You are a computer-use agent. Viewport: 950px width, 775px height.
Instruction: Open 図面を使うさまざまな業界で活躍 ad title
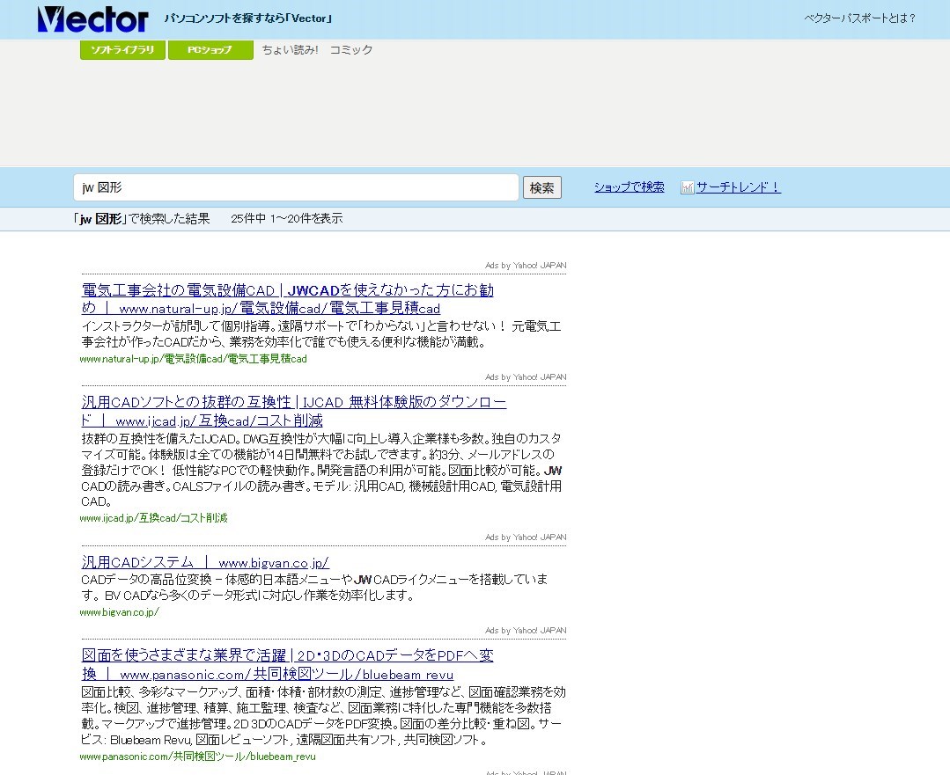[x=288, y=665]
